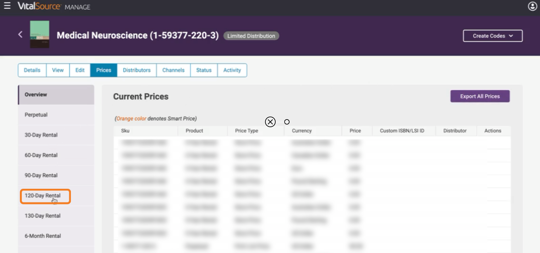
Task: Open 6-Month Rental prices
Action: tap(56, 236)
